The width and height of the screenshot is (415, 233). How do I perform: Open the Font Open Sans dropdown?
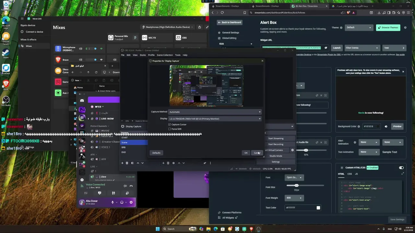point(294,177)
